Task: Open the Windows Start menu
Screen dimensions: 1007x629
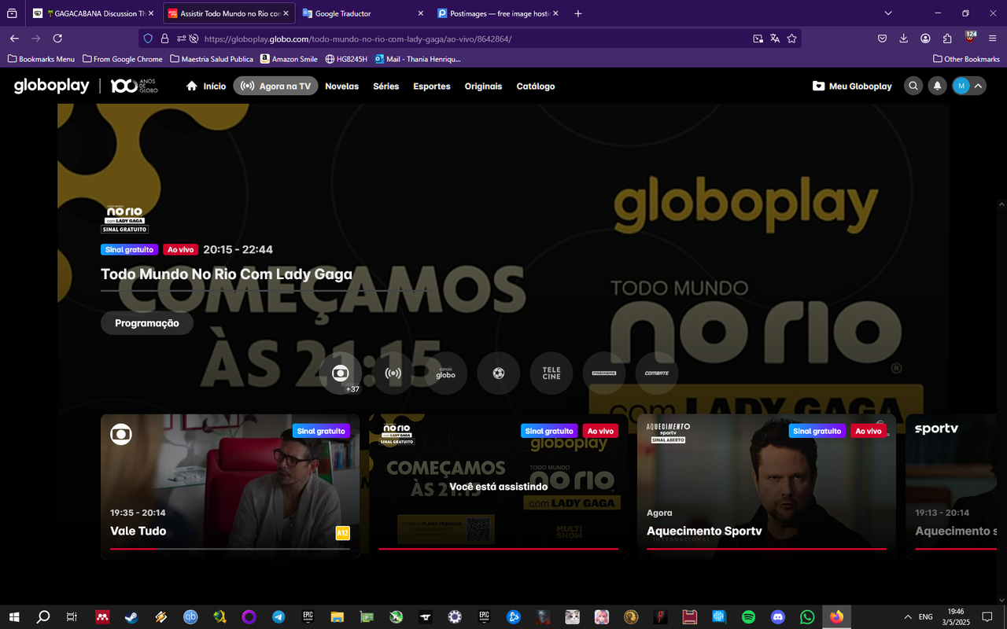Action: 14,617
